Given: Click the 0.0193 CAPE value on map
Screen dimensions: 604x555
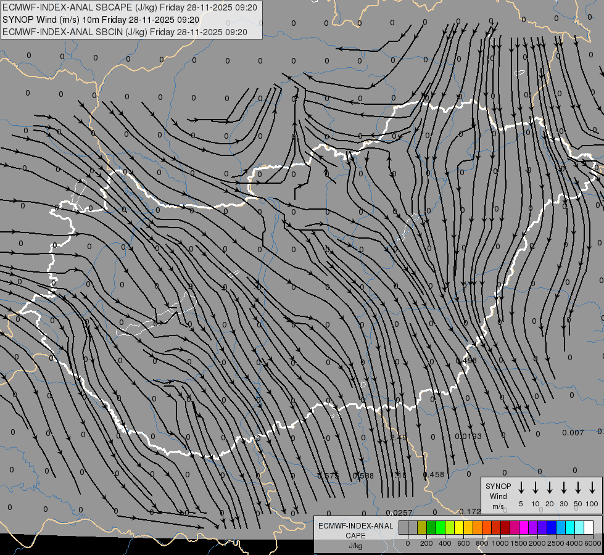Looking at the screenshot, I should pos(468,437).
